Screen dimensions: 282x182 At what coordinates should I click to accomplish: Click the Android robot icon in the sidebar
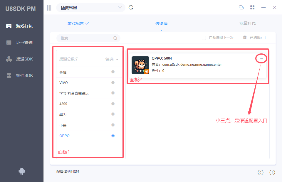pos(22,171)
